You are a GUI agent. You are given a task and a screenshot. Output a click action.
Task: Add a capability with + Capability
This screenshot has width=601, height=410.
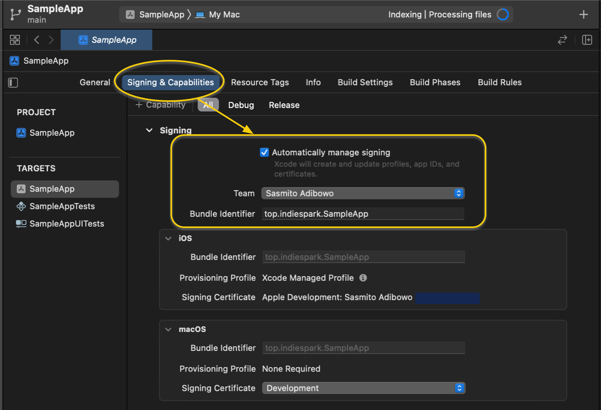(161, 105)
